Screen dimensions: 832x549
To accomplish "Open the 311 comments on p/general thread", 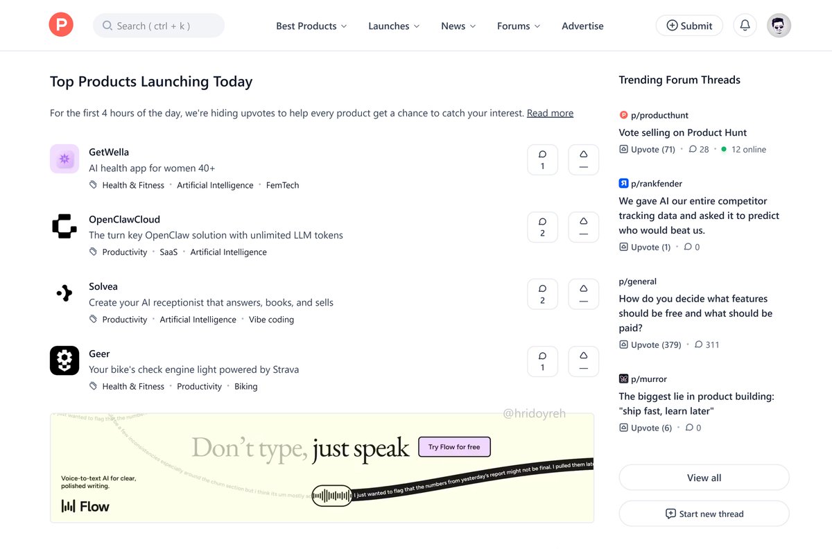I will (707, 345).
